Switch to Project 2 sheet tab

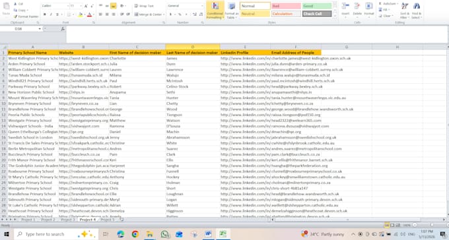click(48, 220)
